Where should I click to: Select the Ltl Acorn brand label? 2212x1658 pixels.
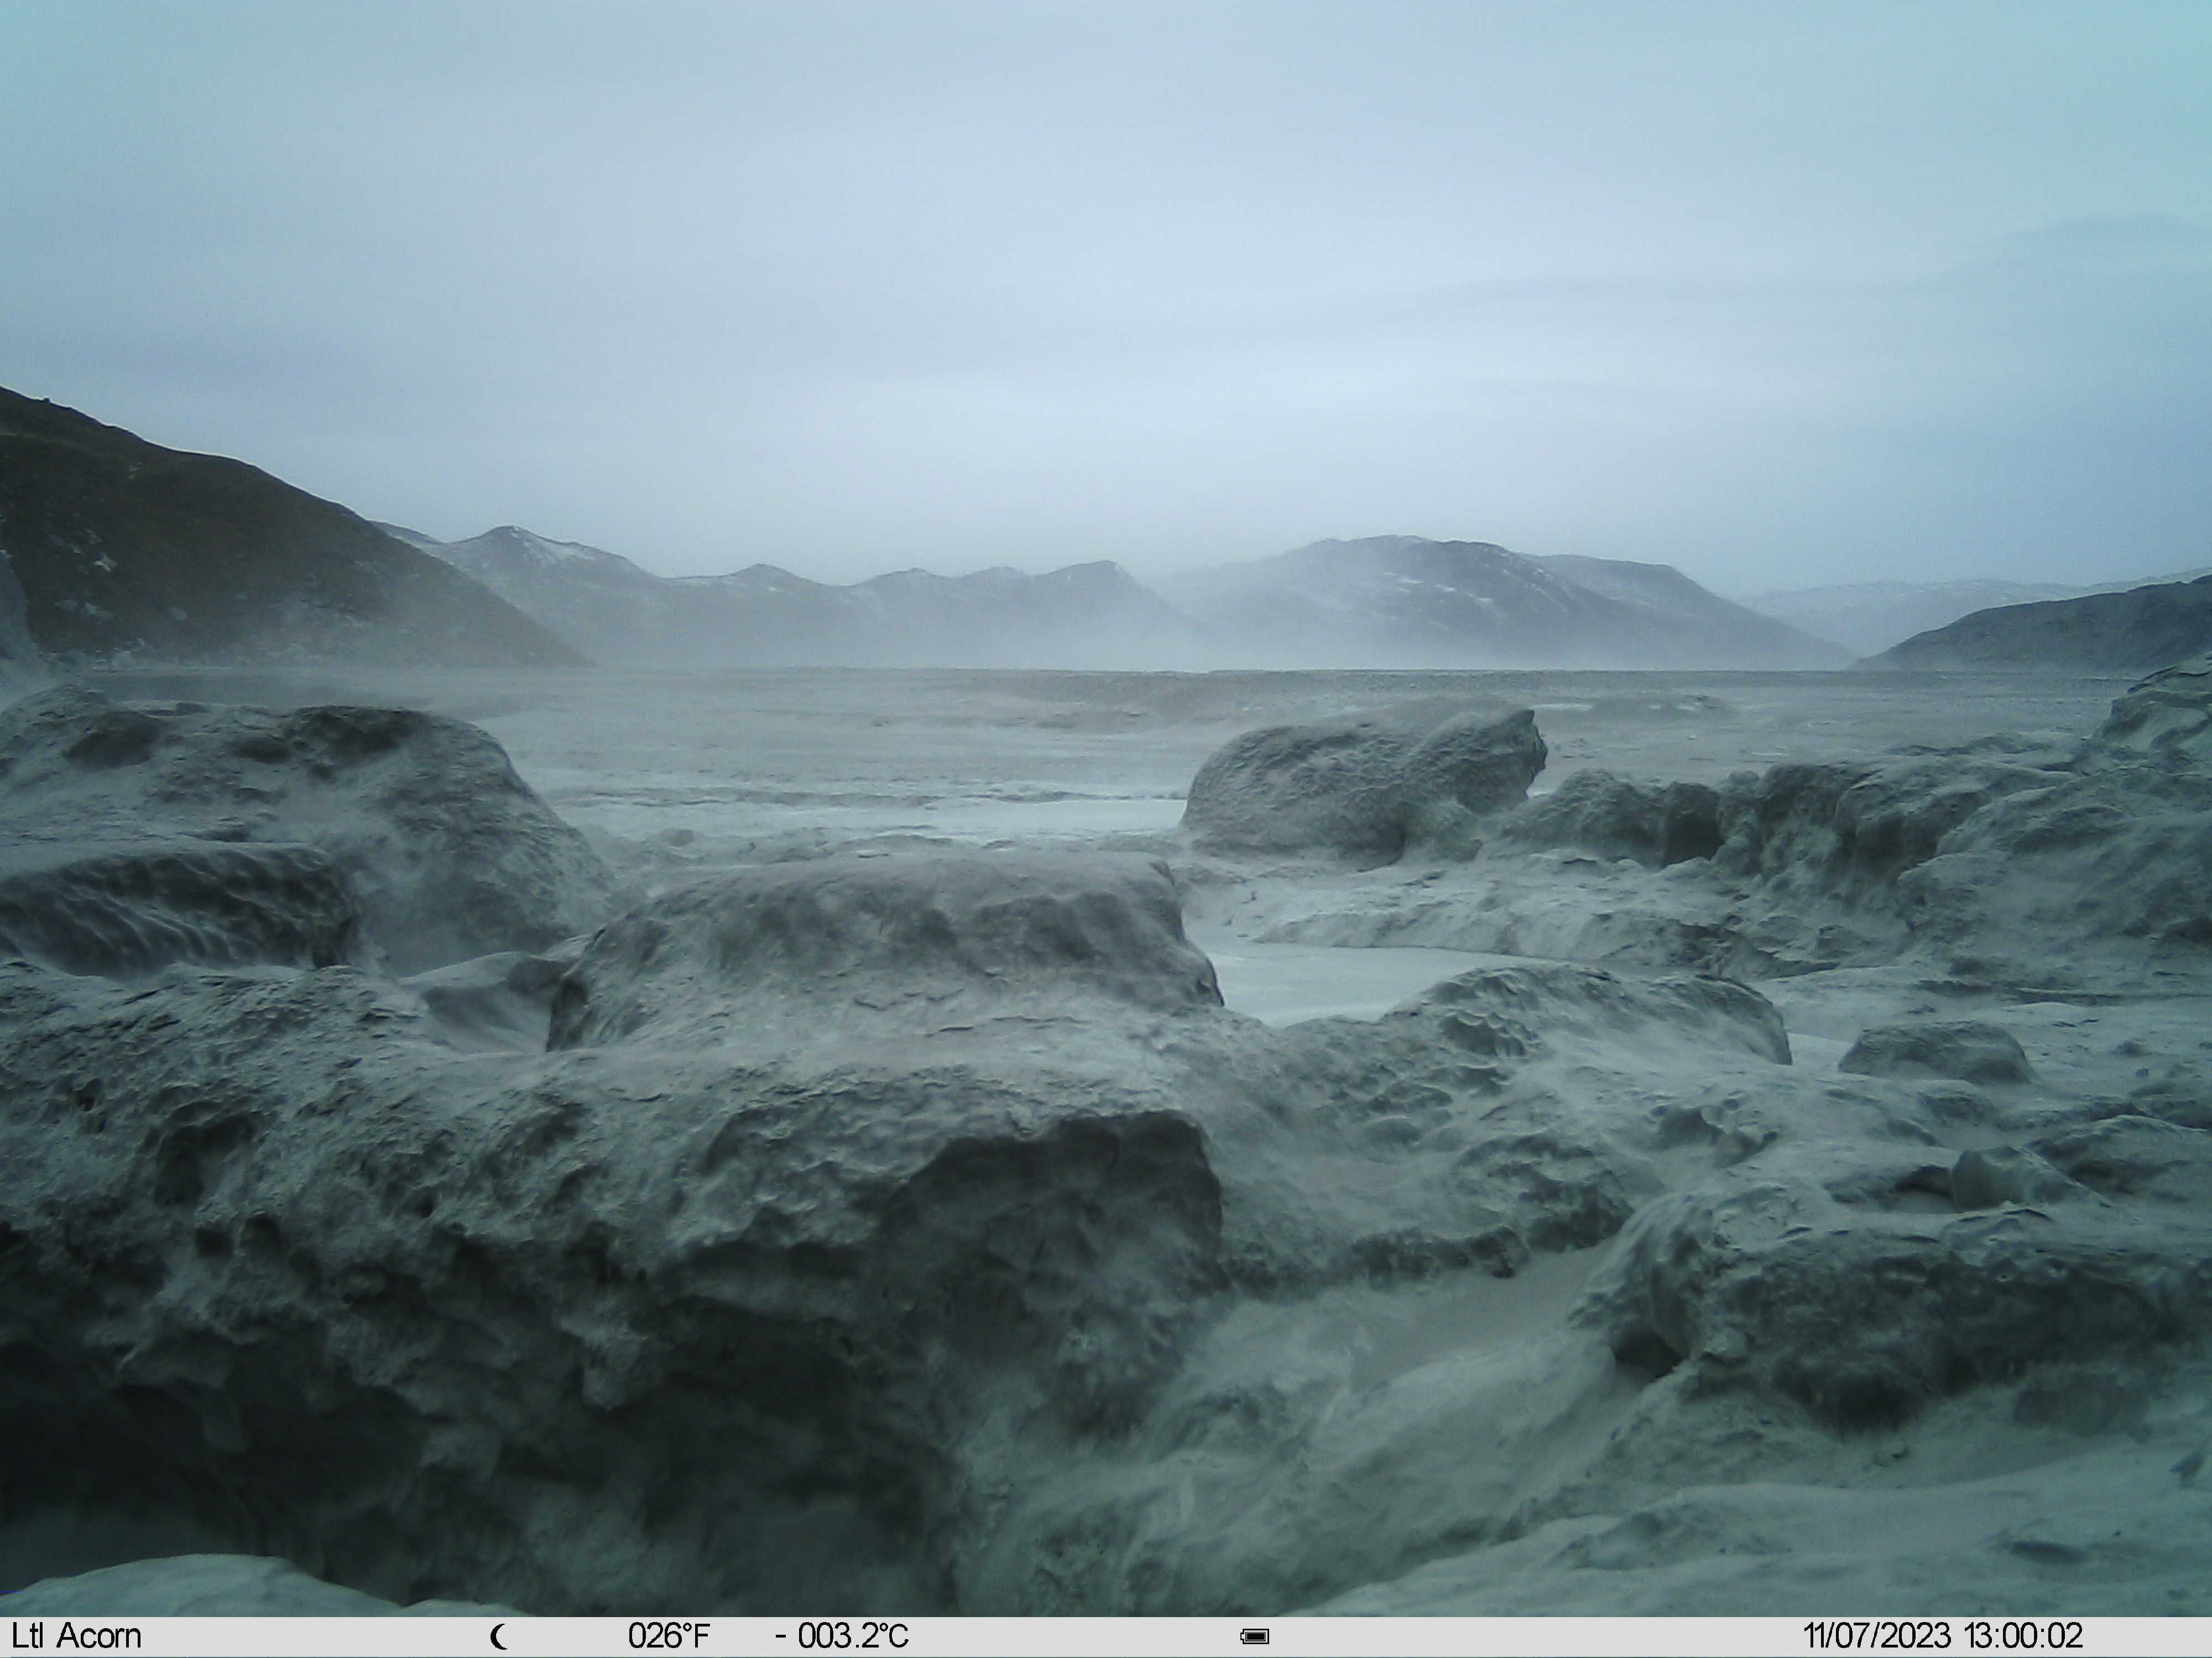77,1636
